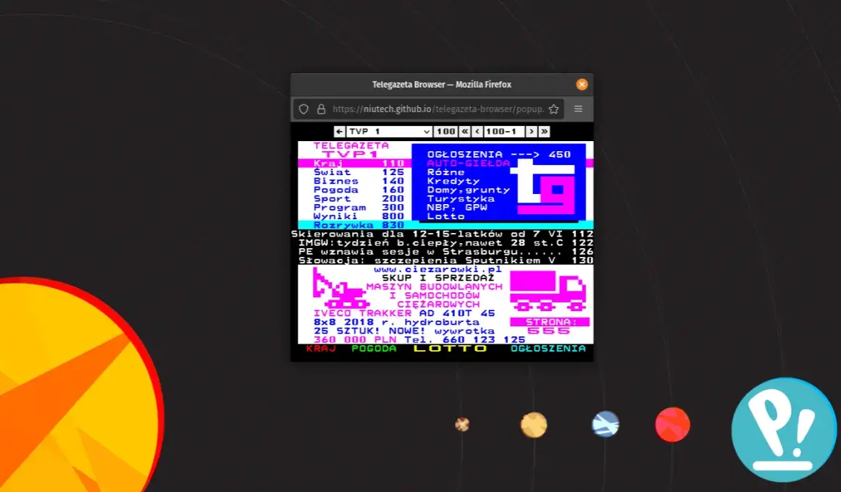Click the back arrow button in Telegazeta toolbar

[x=339, y=132]
